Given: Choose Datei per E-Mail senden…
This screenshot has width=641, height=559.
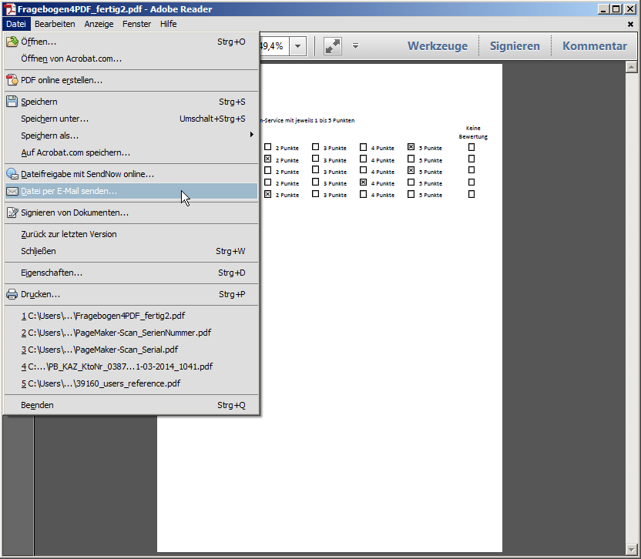Looking at the screenshot, I should (x=131, y=191).
